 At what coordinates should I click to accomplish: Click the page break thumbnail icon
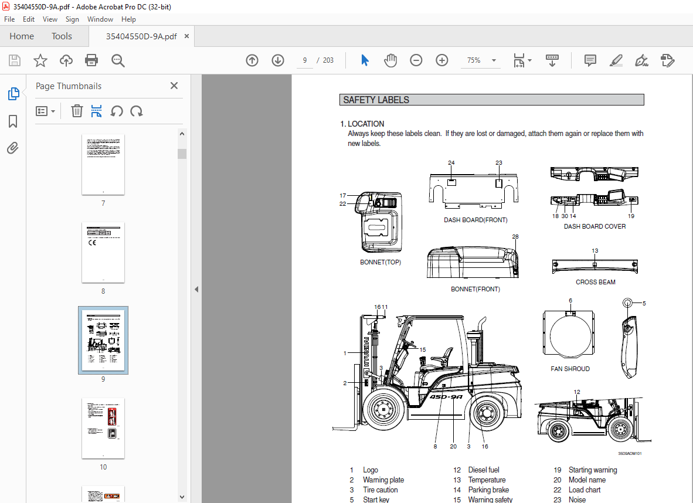[96, 111]
